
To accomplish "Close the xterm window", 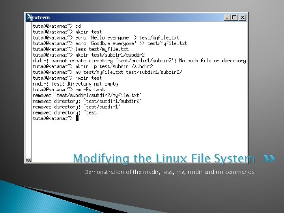I will pyautogui.click(x=243, y=18).
